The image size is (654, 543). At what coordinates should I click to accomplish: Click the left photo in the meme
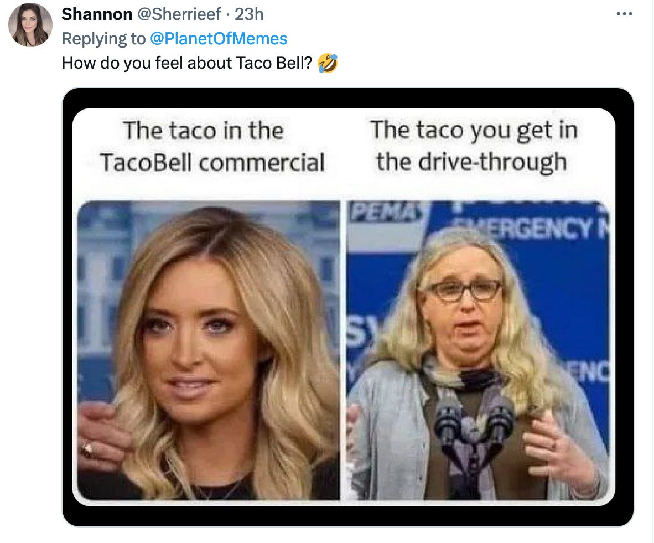point(209,350)
